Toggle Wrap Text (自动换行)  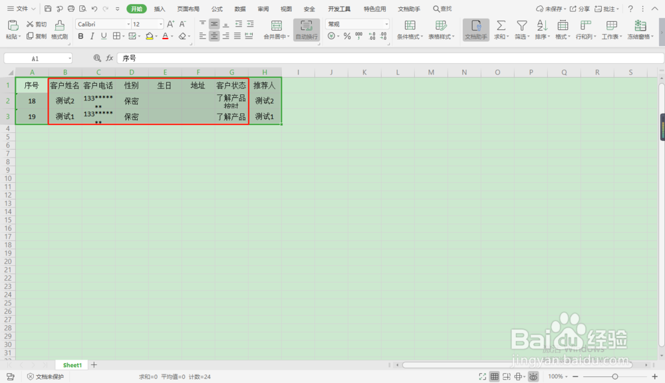click(x=306, y=30)
